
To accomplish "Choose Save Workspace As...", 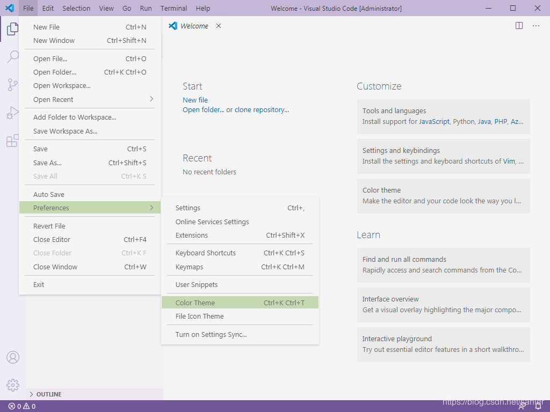I will point(90,131).
